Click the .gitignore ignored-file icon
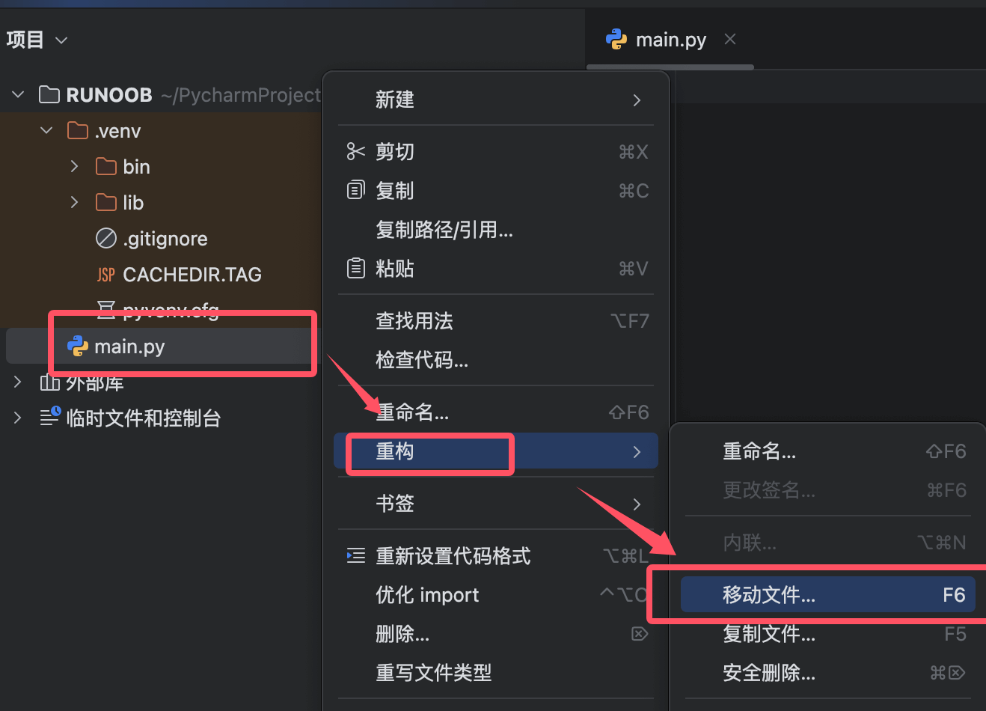 click(x=106, y=238)
